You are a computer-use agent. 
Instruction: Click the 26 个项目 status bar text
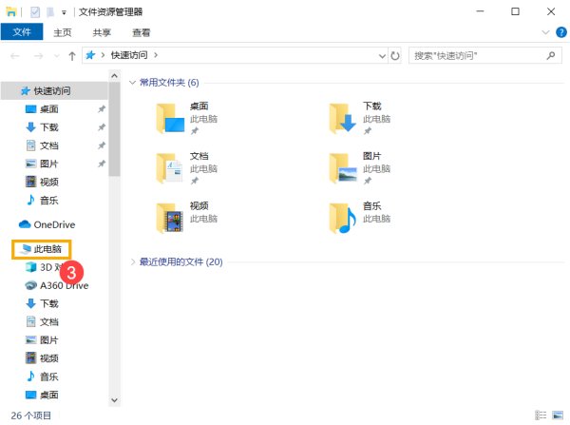click(x=31, y=415)
